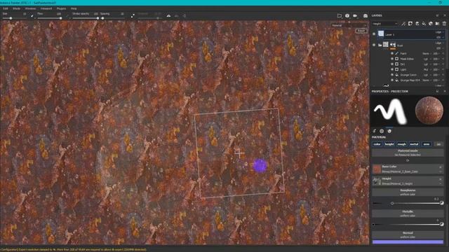
Task: Toggle visibility of Light effect
Action: (x=392, y=69)
